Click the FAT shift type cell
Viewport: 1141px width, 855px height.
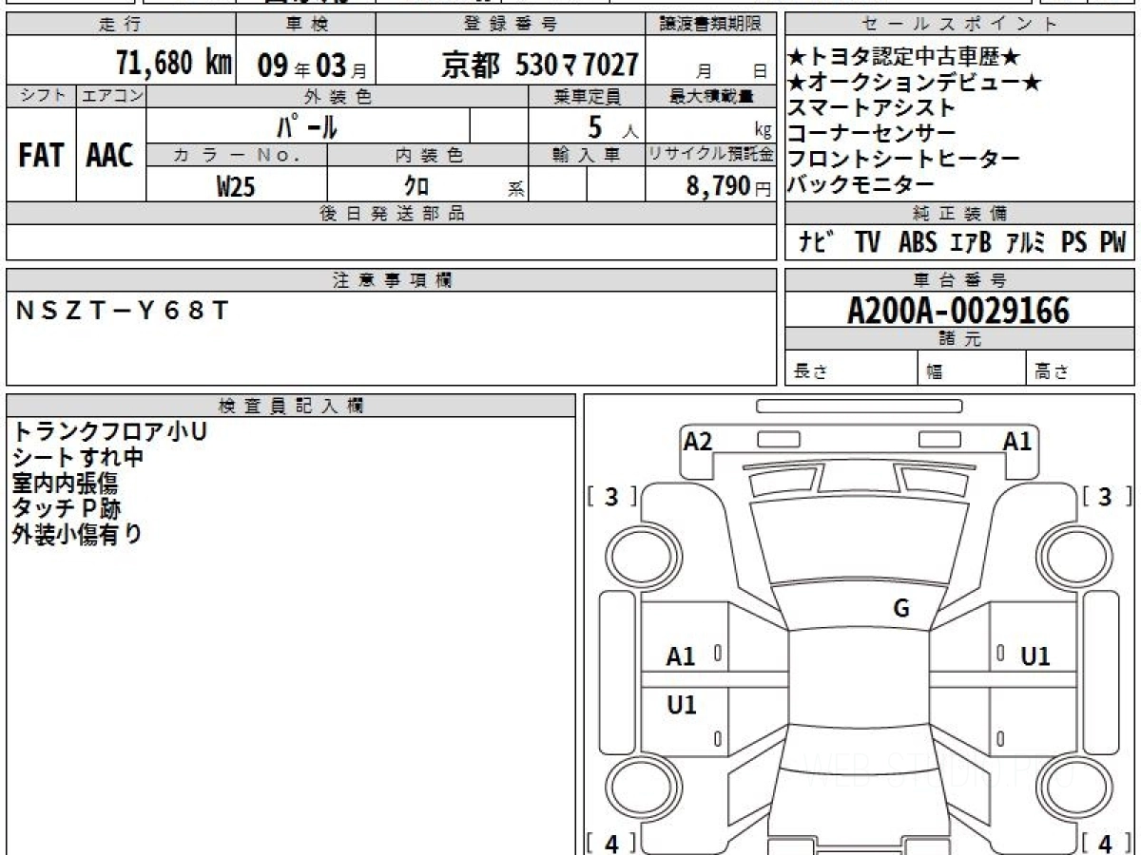pos(41,156)
